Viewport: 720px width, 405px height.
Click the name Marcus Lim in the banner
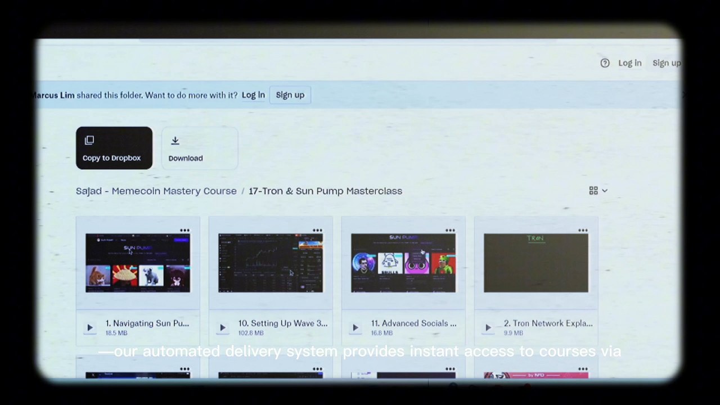[x=53, y=95]
